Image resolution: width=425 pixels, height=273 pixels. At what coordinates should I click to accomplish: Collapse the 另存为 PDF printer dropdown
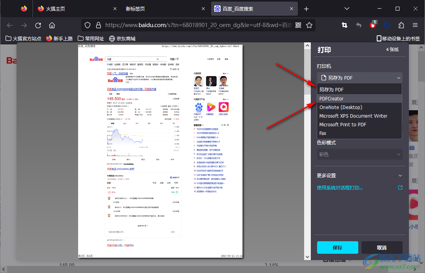[x=360, y=78]
